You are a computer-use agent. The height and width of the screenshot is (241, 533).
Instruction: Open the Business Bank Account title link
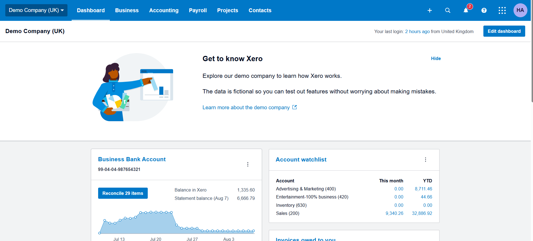[132, 159]
